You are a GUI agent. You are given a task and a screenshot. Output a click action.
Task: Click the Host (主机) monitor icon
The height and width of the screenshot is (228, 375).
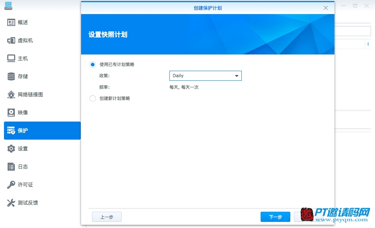point(11,58)
